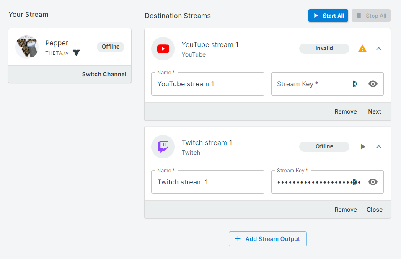Image resolution: width=401 pixels, height=259 pixels.
Task: Click the THETA.tv label
Action: [x=57, y=53]
